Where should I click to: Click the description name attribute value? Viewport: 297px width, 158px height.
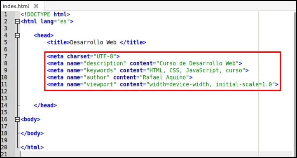pos(105,63)
